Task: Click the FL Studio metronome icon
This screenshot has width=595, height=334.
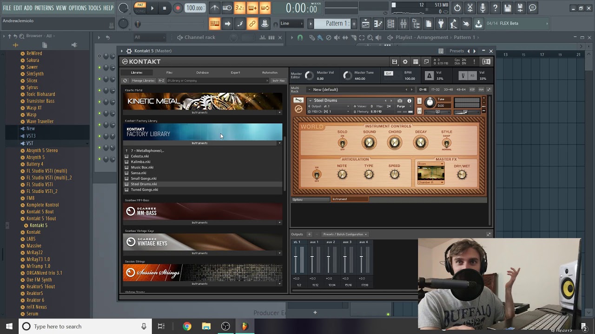Action: (x=215, y=8)
